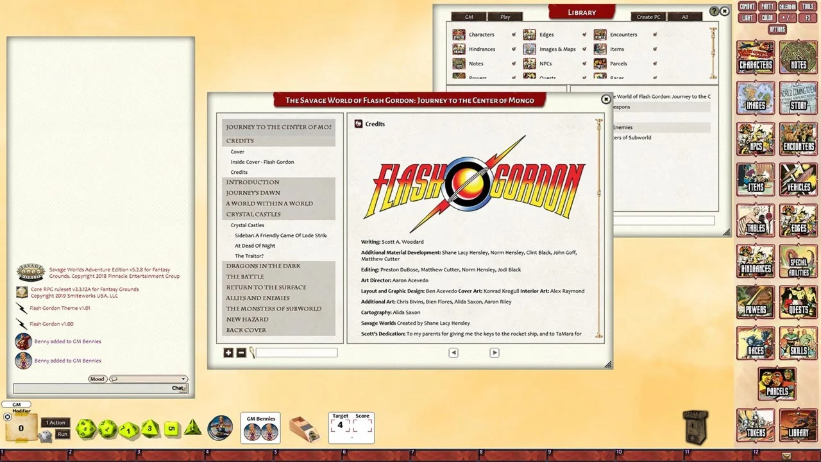Image resolution: width=821 pixels, height=462 pixels.
Task: Select the GM tab in Library
Action: [469, 17]
